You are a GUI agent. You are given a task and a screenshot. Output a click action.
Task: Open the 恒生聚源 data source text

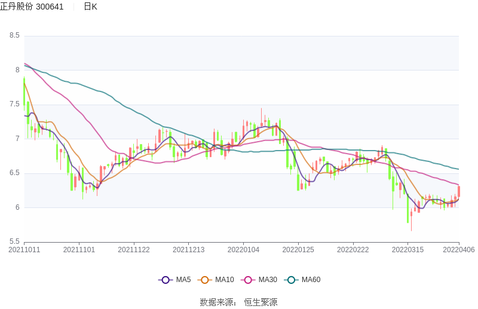pyautogui.click(x=261, y=302)
